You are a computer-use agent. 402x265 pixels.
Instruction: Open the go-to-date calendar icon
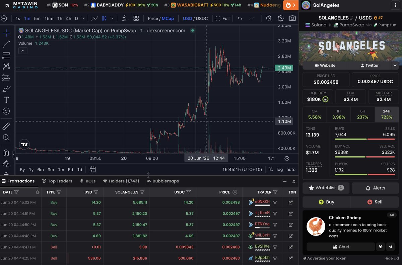pyautogui.click(x=93, y=169)
